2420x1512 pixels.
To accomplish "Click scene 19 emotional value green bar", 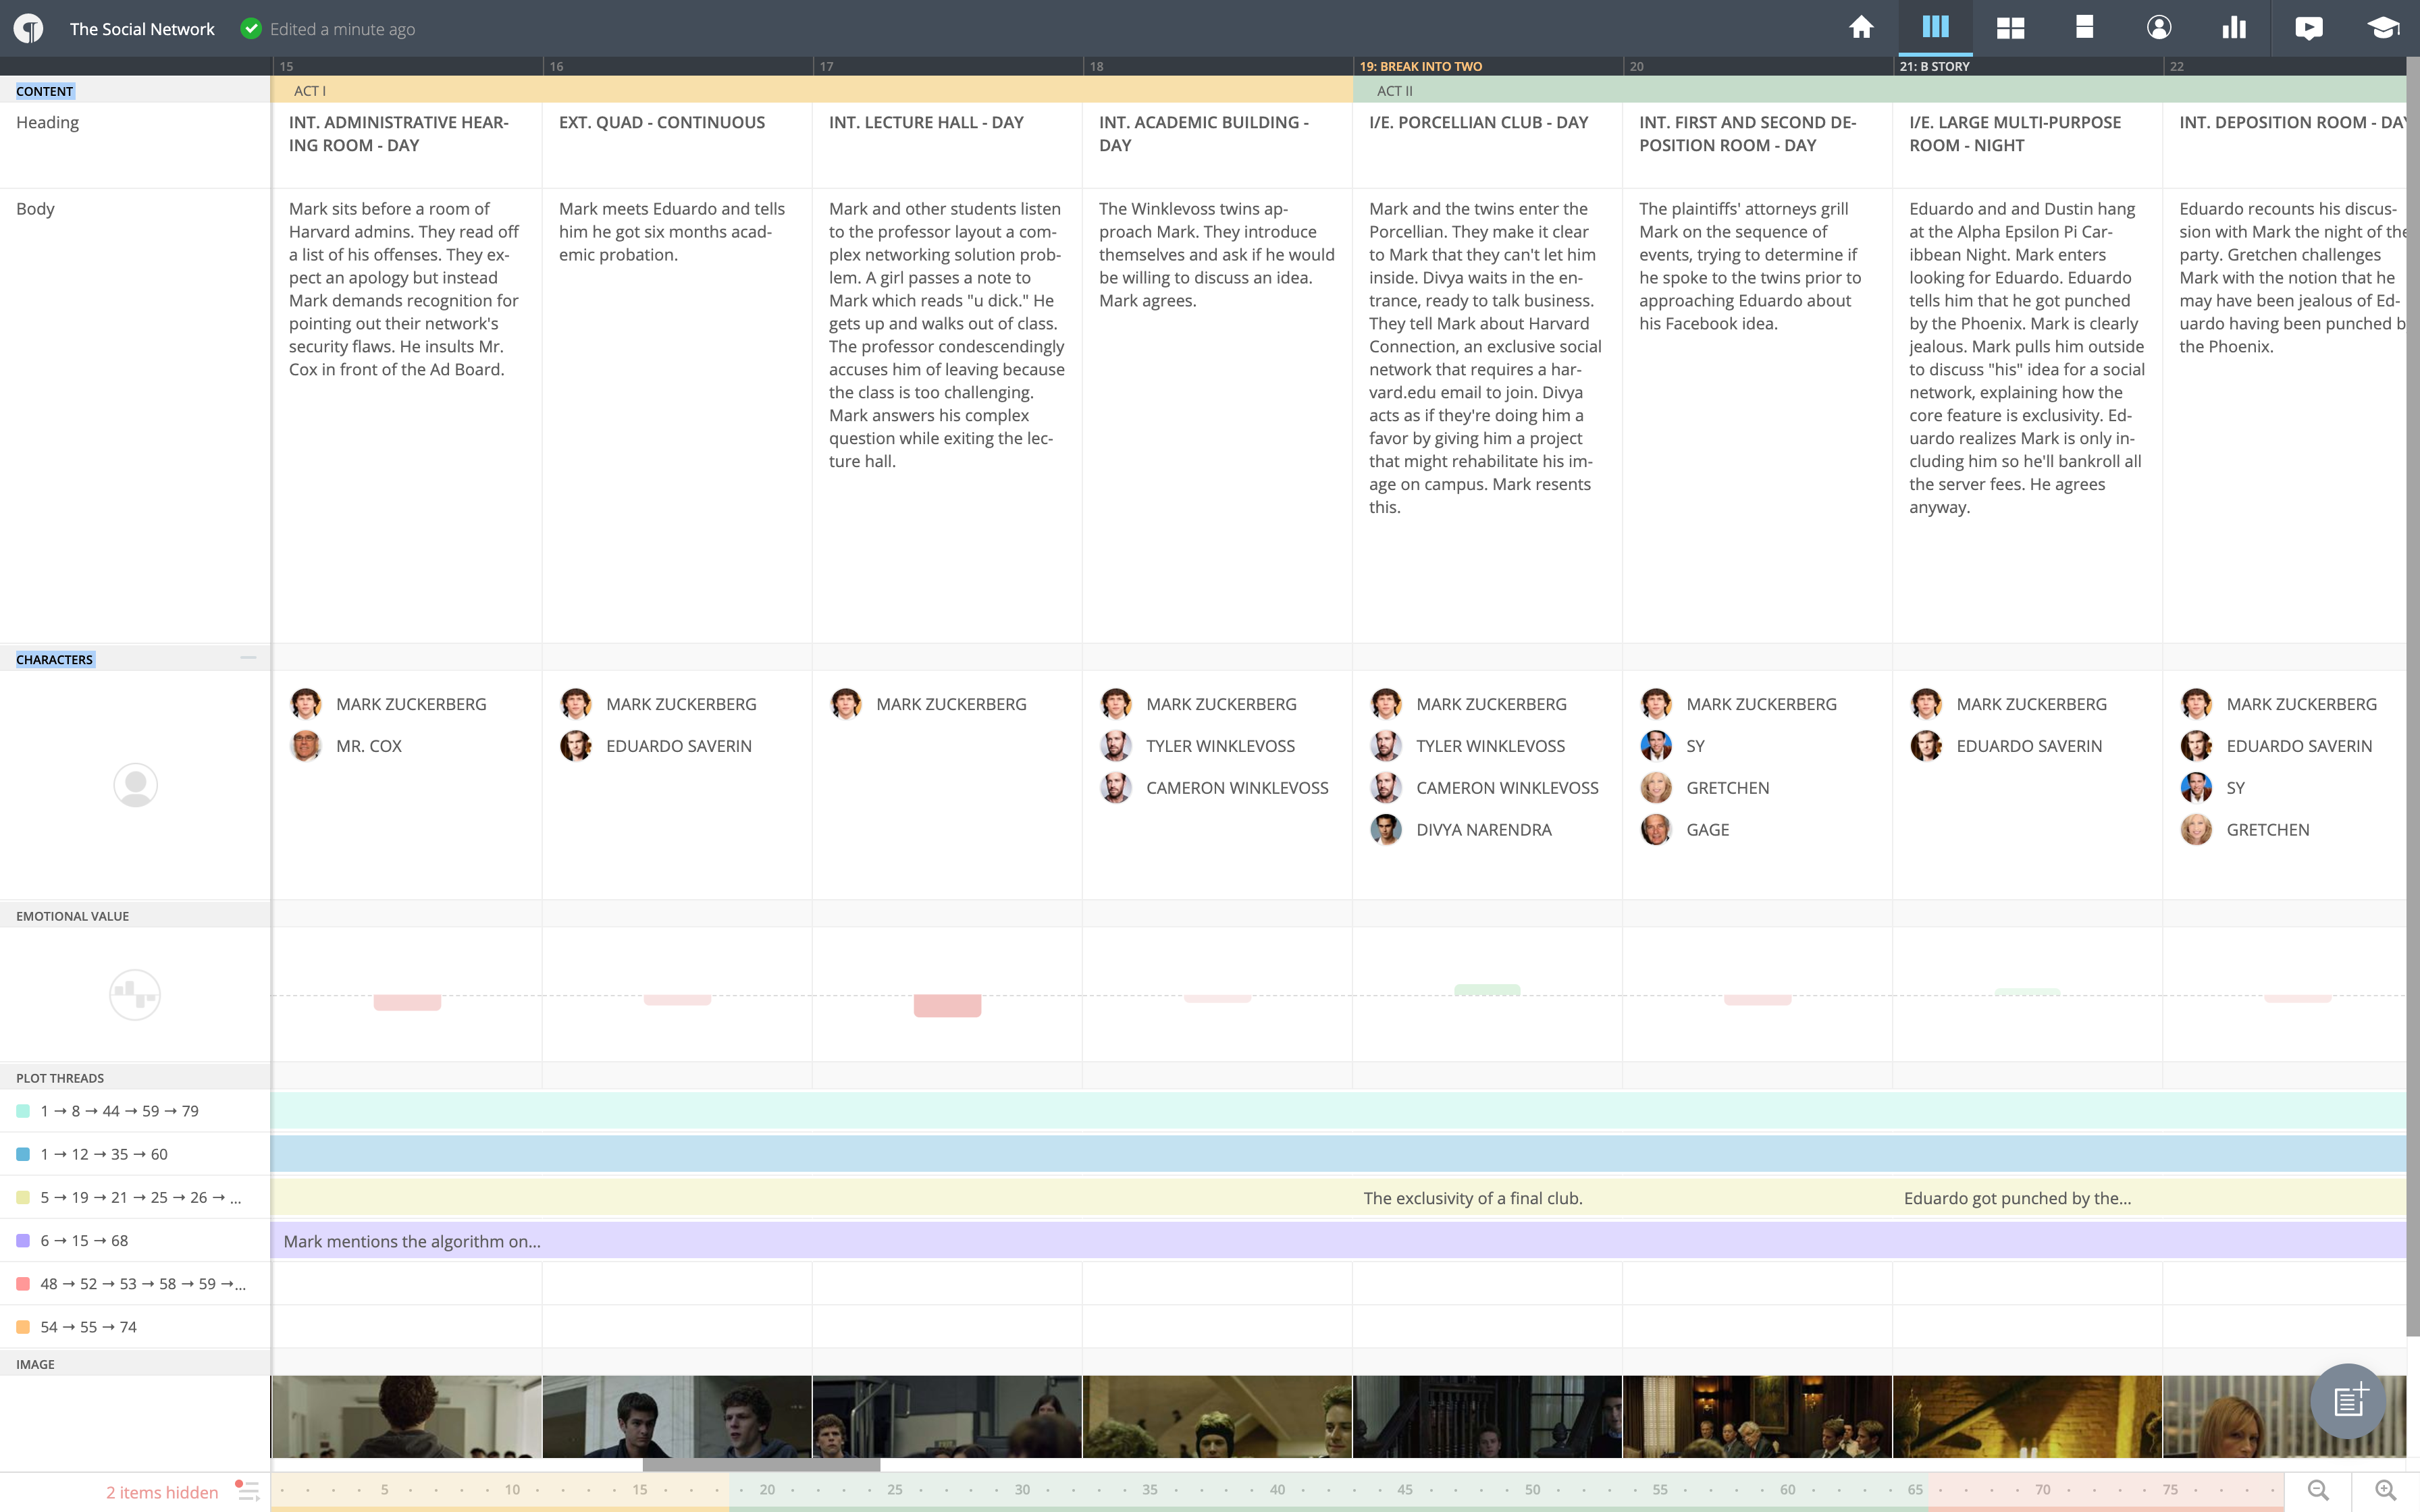I will 1487,990.
